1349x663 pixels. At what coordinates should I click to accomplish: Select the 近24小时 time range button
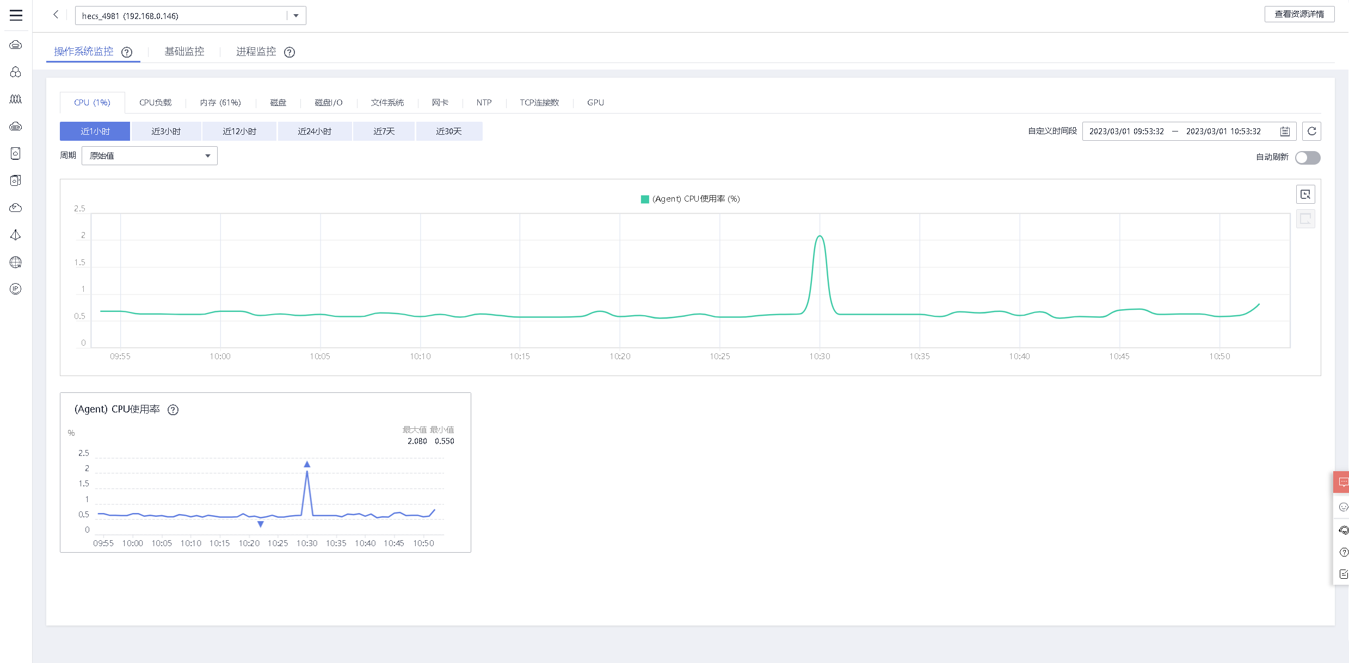(x=314, y=132)
